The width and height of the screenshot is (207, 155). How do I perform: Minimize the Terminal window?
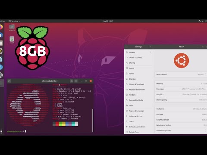pyautogui.click(x=82, y=81)
